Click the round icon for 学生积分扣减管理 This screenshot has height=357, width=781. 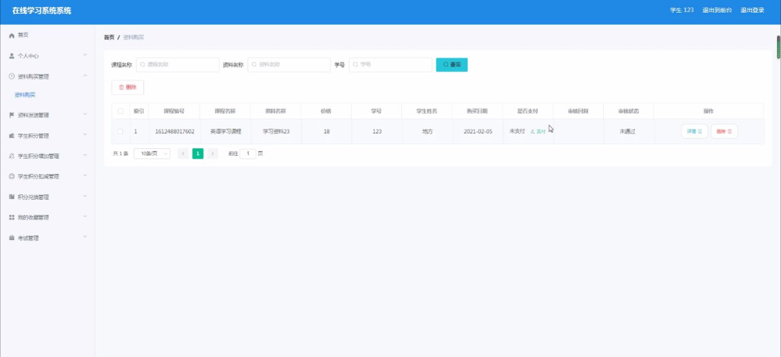11,176
